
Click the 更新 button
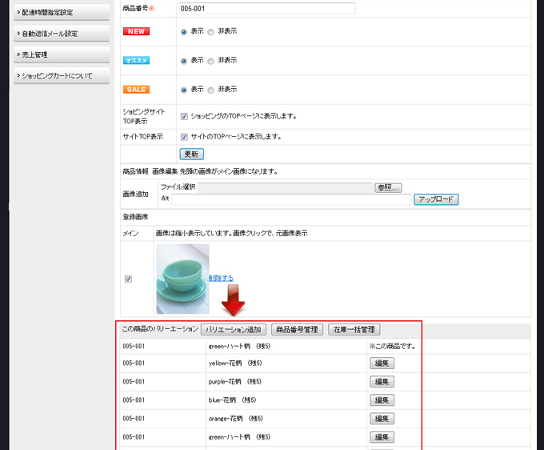[x=191, y=154]
